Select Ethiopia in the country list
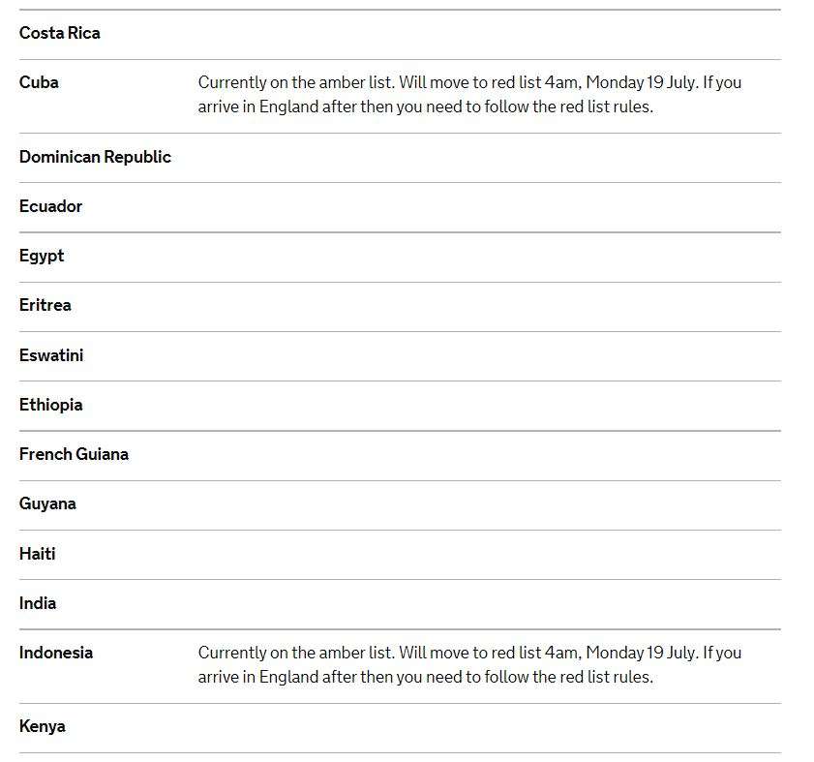 click(50, 405)
